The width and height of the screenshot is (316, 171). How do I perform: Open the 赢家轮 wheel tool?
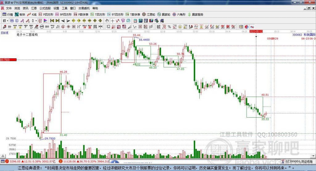164,15
